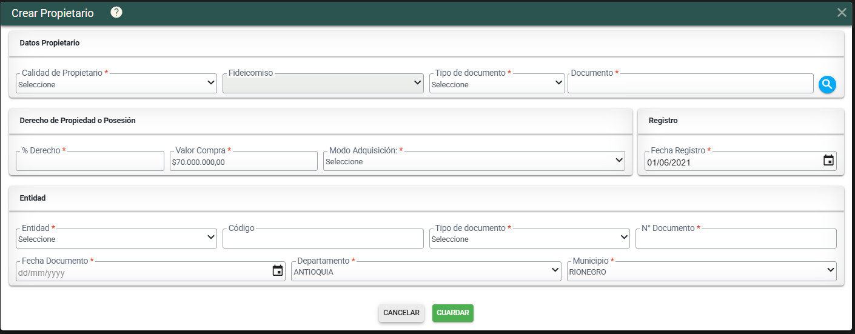Open Tipo de documento dropdown in Entidad section

coord(529,238)
